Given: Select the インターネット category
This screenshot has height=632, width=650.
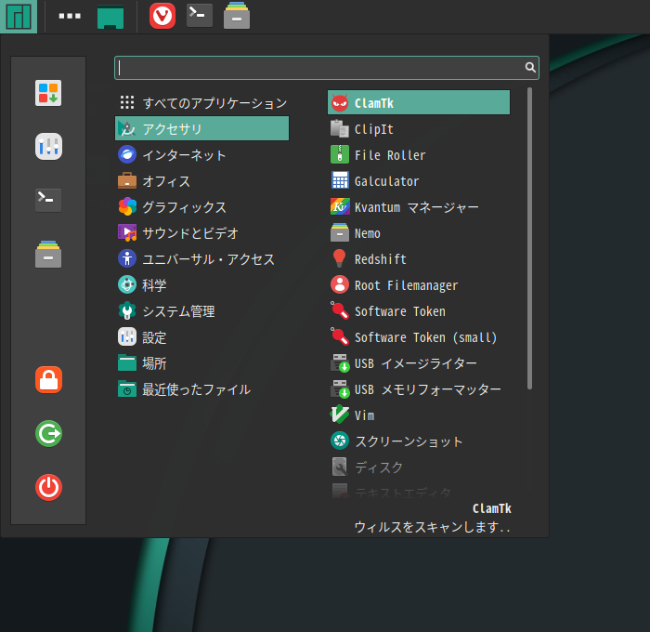Looking at the screenshot, I should pyautogui.click(x=183, y=155).
